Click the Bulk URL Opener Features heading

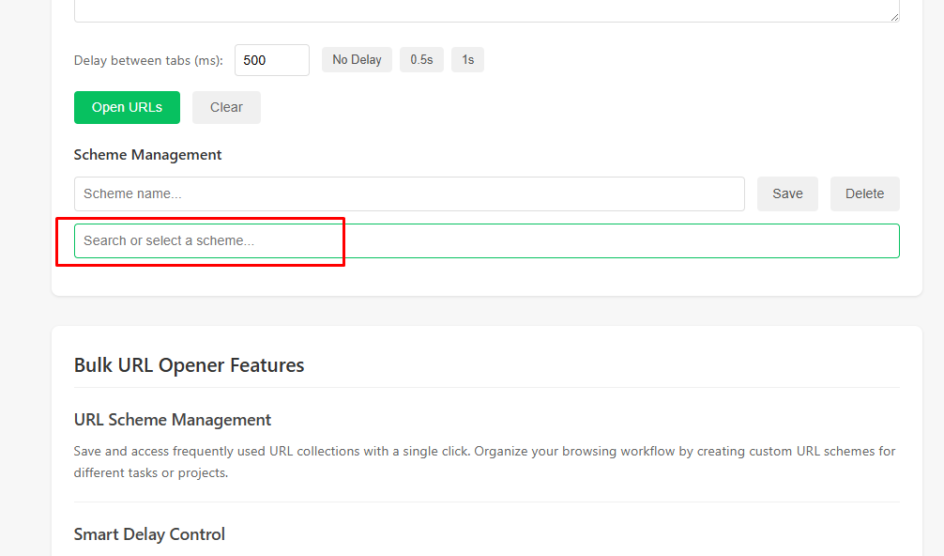click(x=189, y=365)
